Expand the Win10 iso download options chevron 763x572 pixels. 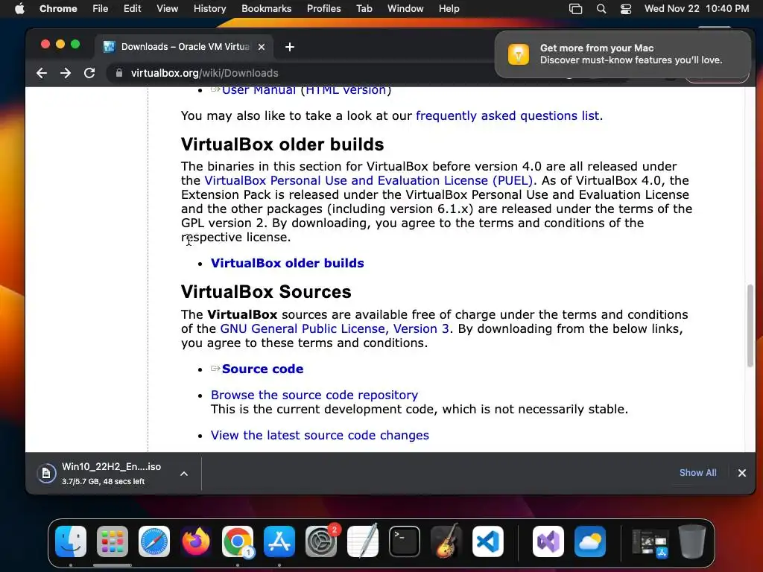[184, 473]
